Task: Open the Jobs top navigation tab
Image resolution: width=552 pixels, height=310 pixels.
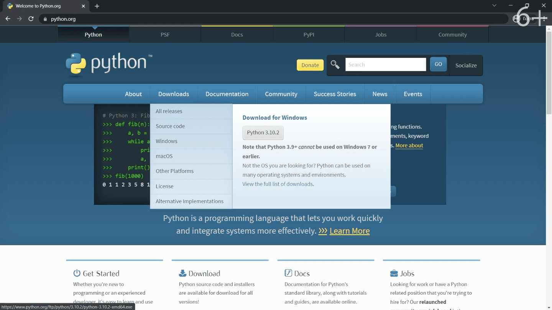Action: pos(381,35)
